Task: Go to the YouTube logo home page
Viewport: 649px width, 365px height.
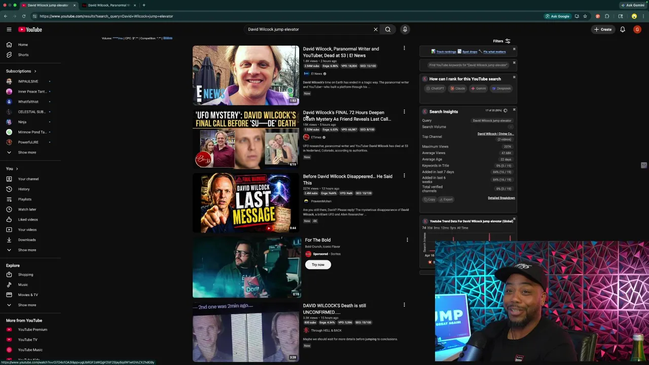Action: [30, 29]
